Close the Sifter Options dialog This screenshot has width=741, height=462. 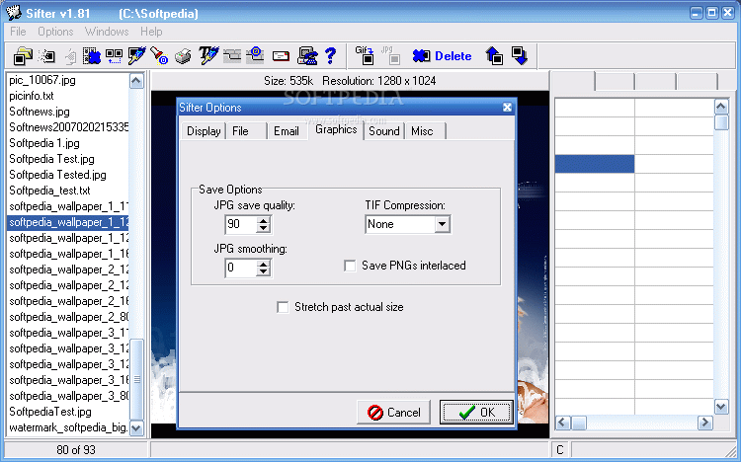pos(507,108)
